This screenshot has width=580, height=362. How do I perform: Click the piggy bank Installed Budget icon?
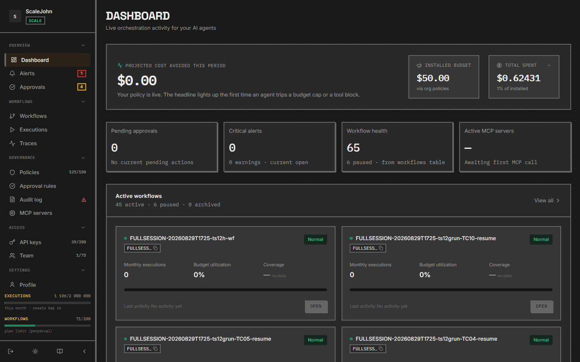[419, 65]
